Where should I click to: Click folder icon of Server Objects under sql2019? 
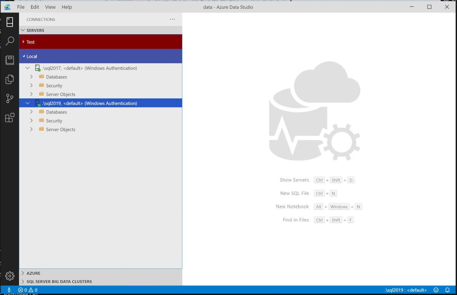pyautogui.click(x=42, y=130)
